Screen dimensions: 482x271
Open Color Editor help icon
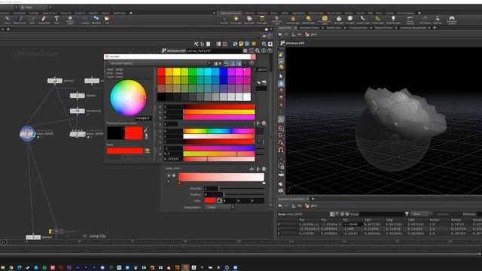pos(252,63)
